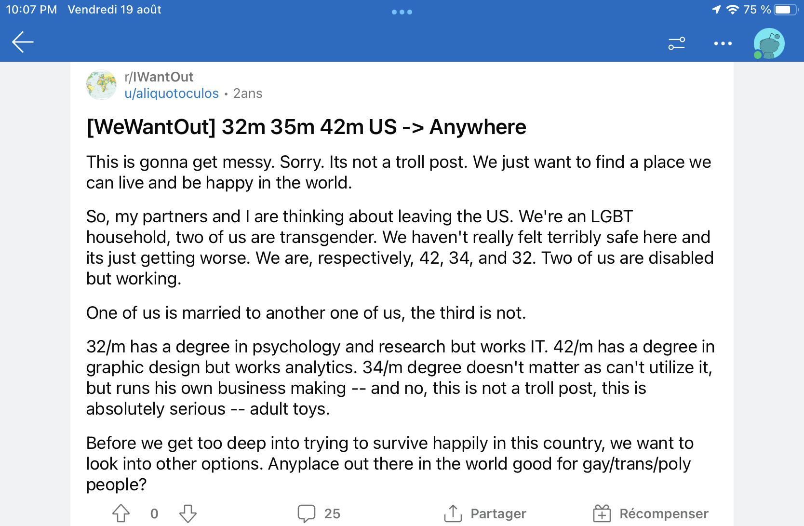Tap the line 'One of us is married to another'

(306, 313)
